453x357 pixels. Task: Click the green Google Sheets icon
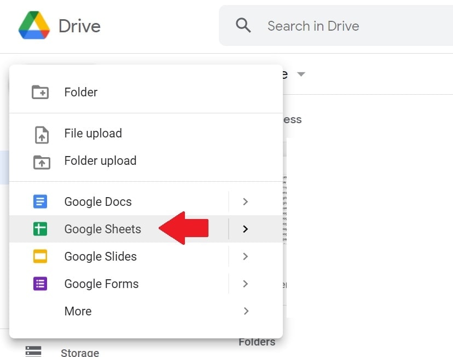pos(40,229)
